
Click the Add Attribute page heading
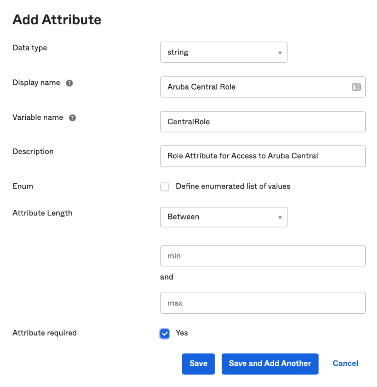tap(57, 20)
